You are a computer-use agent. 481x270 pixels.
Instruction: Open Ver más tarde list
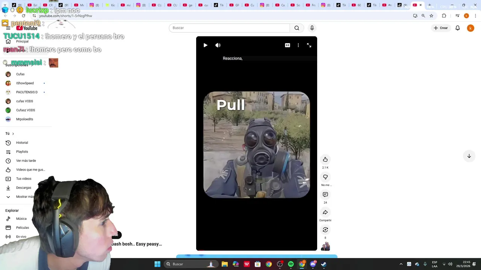click(x=26, y=161)
